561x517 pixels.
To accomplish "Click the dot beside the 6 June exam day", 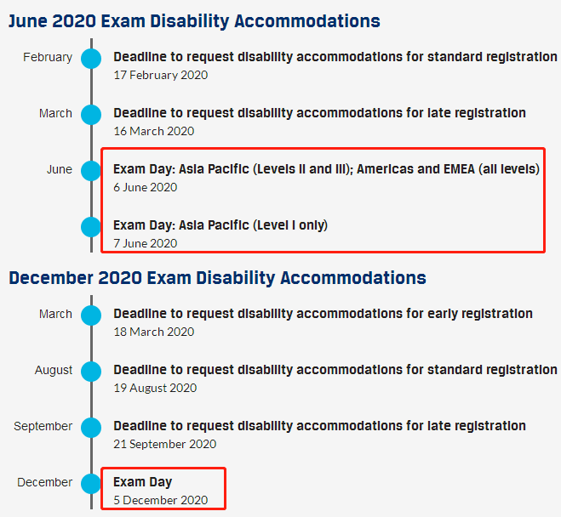I will (91, 170).
